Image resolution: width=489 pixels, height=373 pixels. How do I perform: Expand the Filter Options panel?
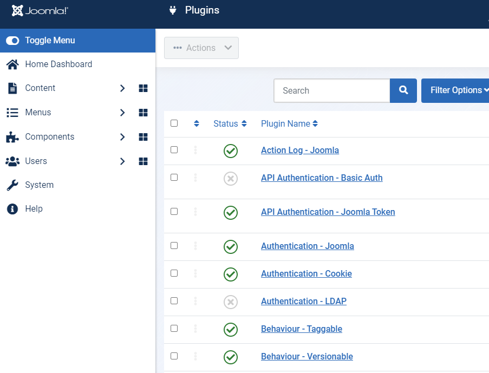pyautogui.click(x=457, y=90)
